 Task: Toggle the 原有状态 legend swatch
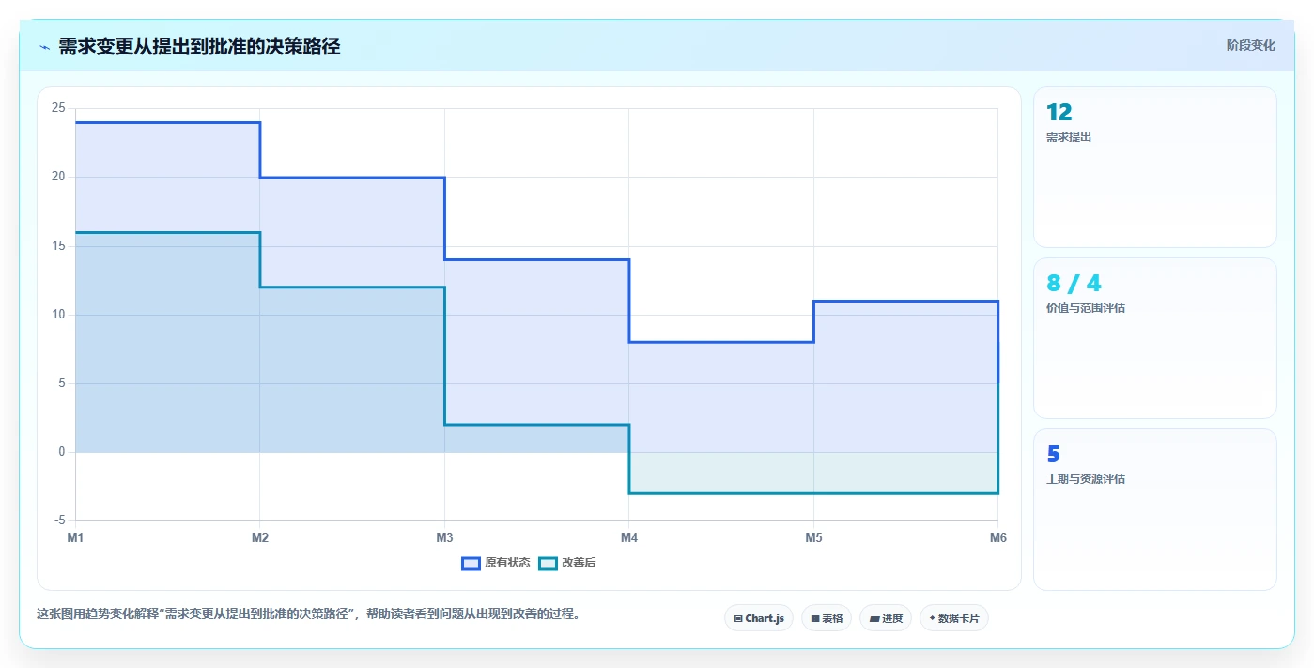coord(471,563)
